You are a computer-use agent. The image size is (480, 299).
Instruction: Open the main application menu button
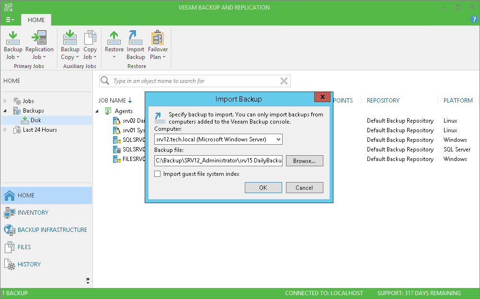pyautogui.click(x=10, y=20)
